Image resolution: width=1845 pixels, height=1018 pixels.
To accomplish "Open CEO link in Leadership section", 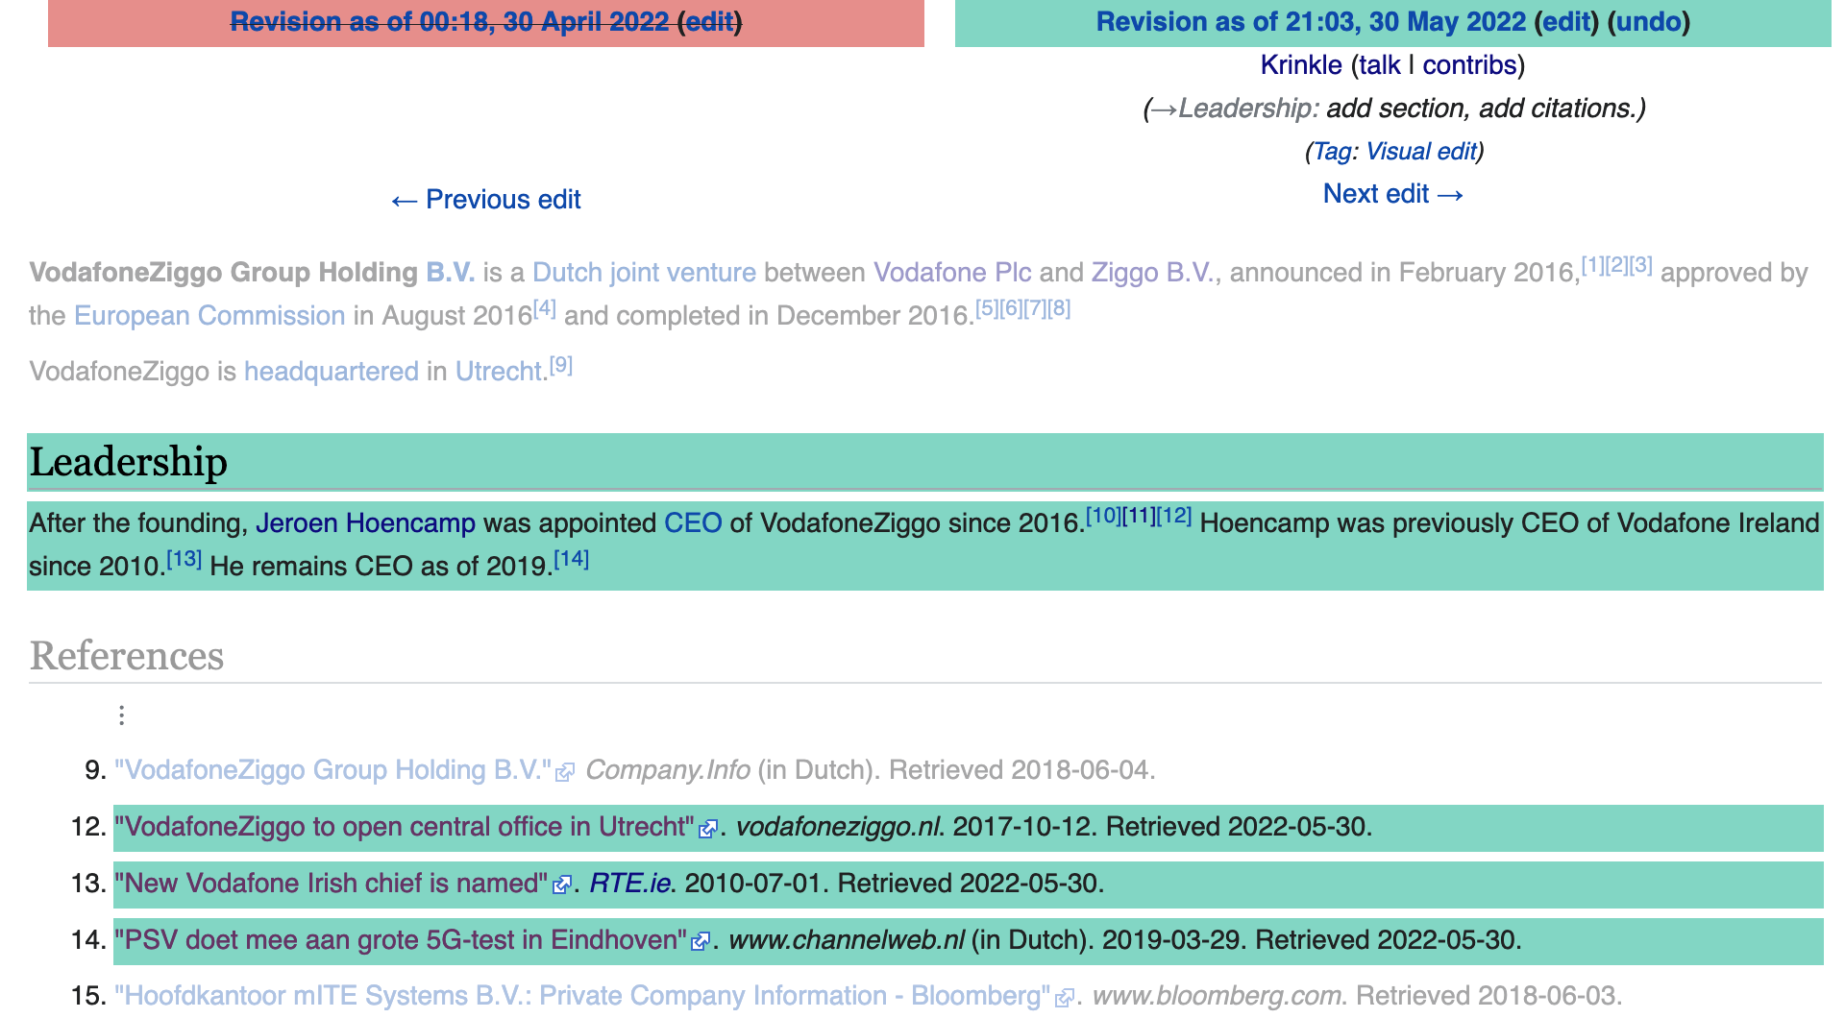I will coord(693,522).
